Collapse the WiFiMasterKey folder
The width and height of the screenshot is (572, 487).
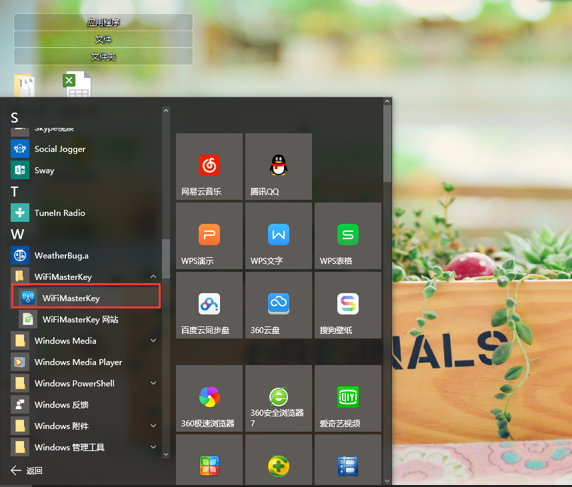pyautogui.click(x=153, y=276)
